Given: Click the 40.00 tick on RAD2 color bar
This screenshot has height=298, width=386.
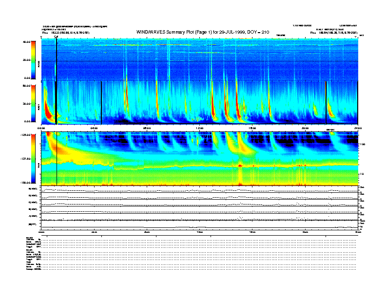Looking at the screenshot, I should [x=26, y=42].
